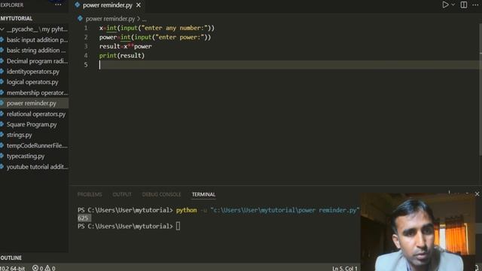Click the terminal prompt cursor
Viewport: 482px width, 271px height.
tap(178, 226)
